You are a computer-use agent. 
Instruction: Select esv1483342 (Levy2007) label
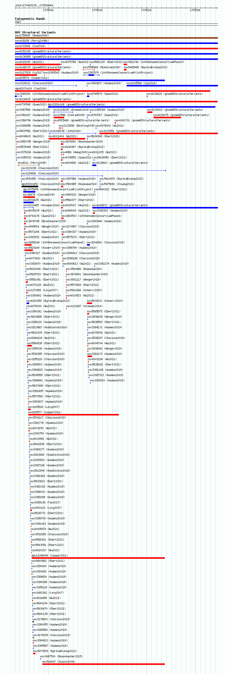coord(48,593)
